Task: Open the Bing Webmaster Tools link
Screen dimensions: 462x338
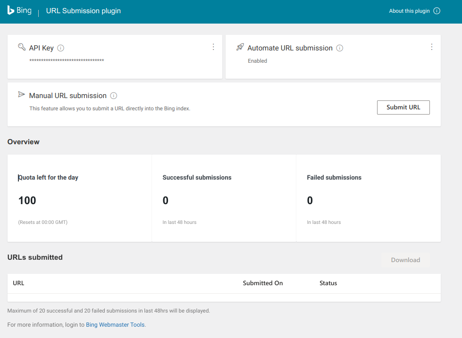Action: pos(116,325)
